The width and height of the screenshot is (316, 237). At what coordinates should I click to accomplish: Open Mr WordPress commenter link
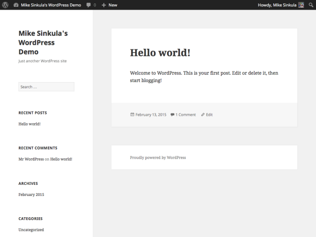click(x=31, y=159)
